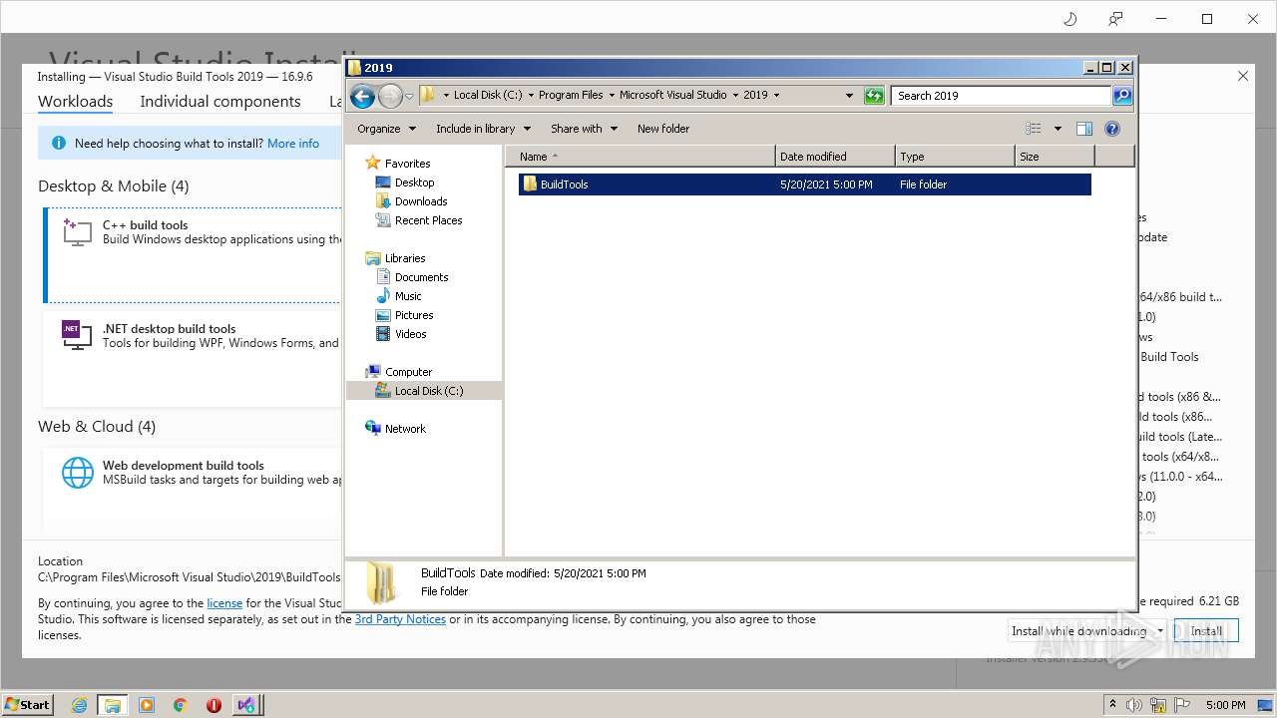Open the Videos library
Viewport: 1277px width, 718px height.
410,334
